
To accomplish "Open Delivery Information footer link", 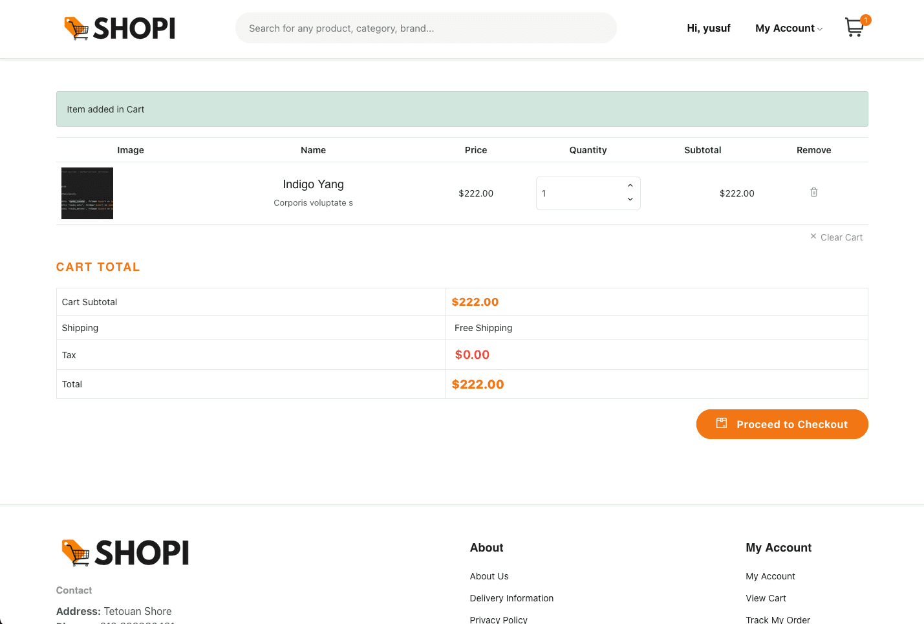I will point(511,598).
